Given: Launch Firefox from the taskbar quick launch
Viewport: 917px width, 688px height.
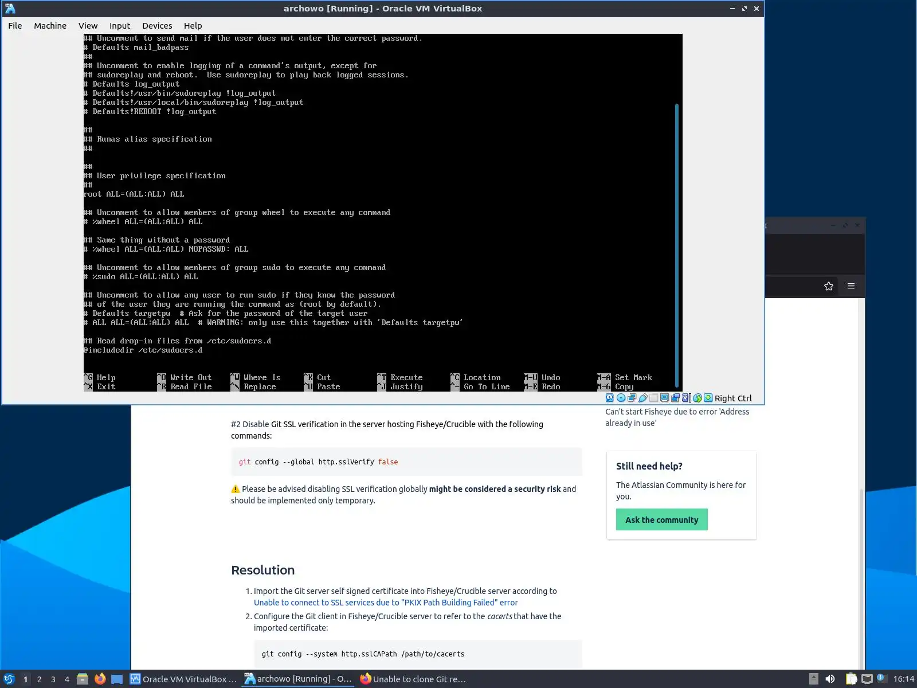Looking at the screenshot, I should coord(100,679).
